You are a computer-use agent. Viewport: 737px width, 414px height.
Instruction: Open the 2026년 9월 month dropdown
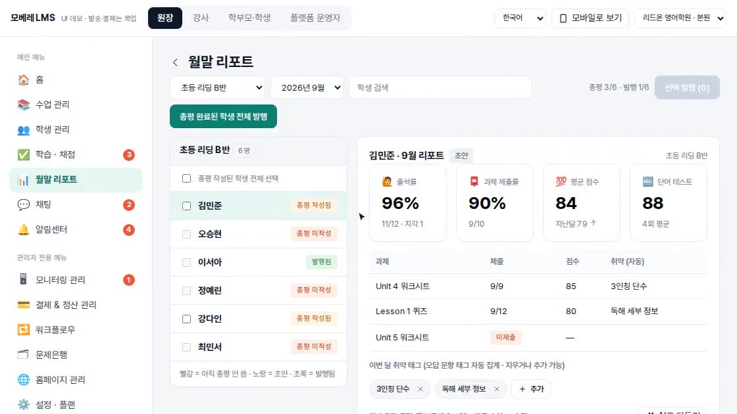(x=307, y=88)
